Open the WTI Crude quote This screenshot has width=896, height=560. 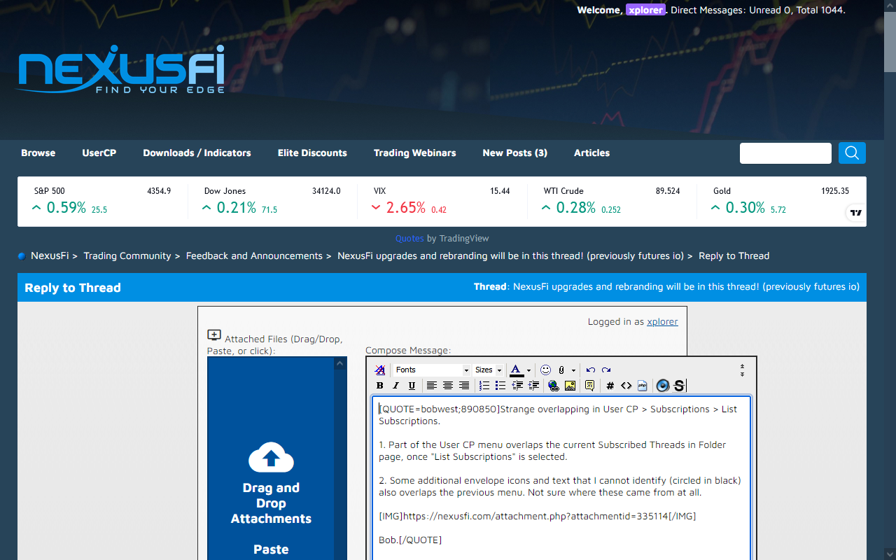pyautogui.click(x=612, y=201)
